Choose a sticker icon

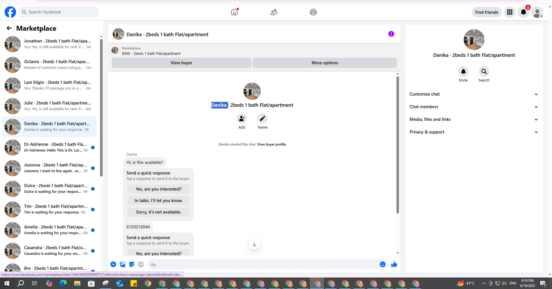tap(132, 264)
